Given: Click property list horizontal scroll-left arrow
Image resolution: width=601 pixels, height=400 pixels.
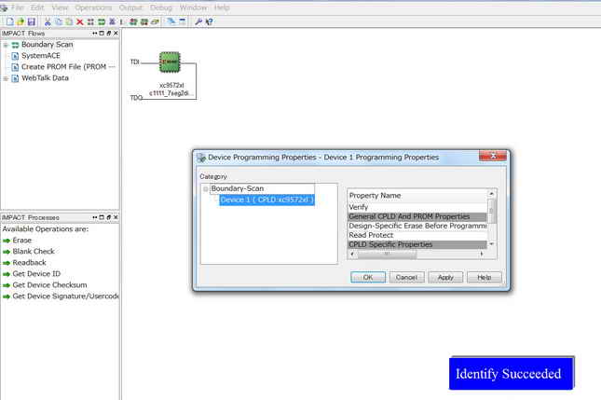Looking at the screenshot, I should pos(352,254).
